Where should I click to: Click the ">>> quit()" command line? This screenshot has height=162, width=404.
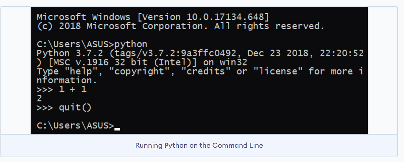64,108
